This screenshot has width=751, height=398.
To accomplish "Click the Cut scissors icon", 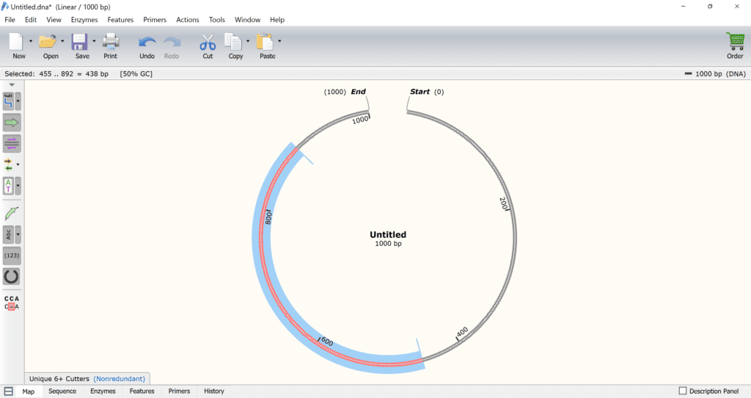I will [x=208, y=42].
